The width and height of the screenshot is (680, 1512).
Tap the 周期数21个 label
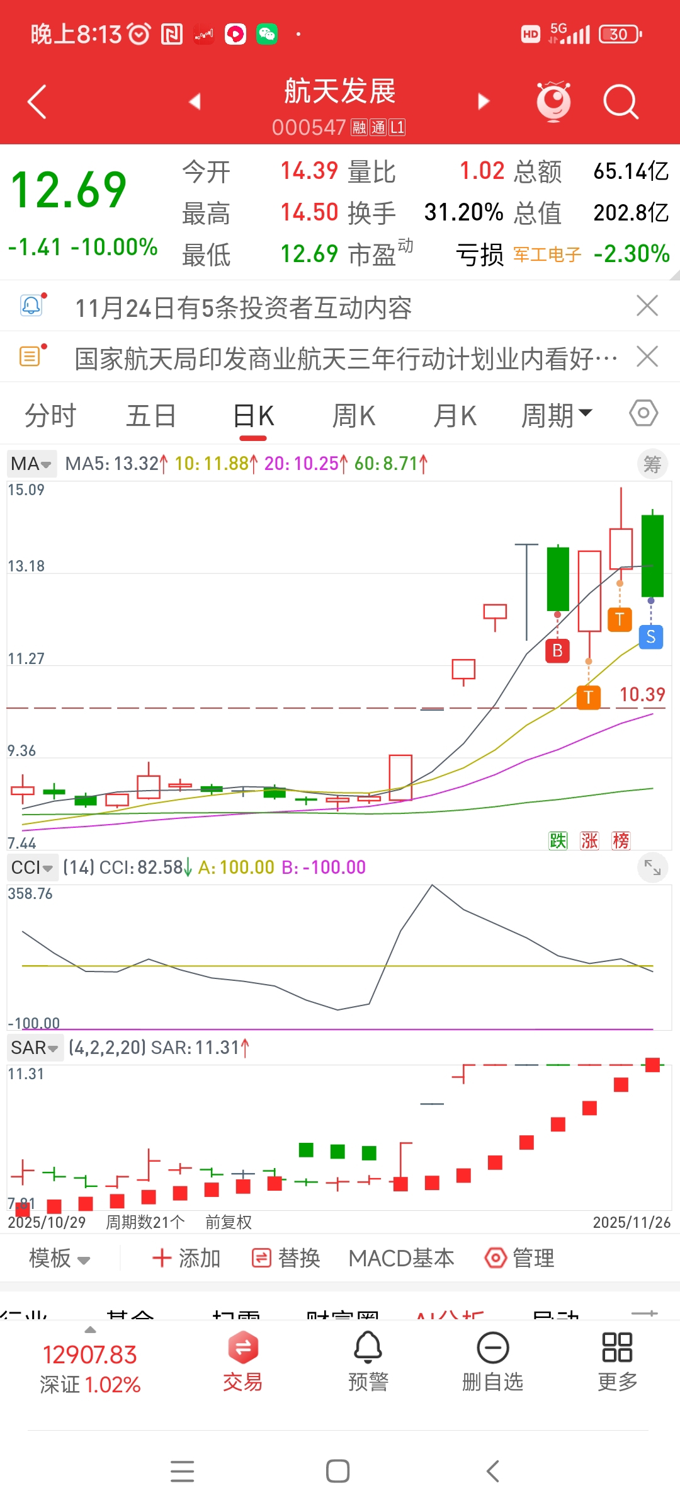145,1222
